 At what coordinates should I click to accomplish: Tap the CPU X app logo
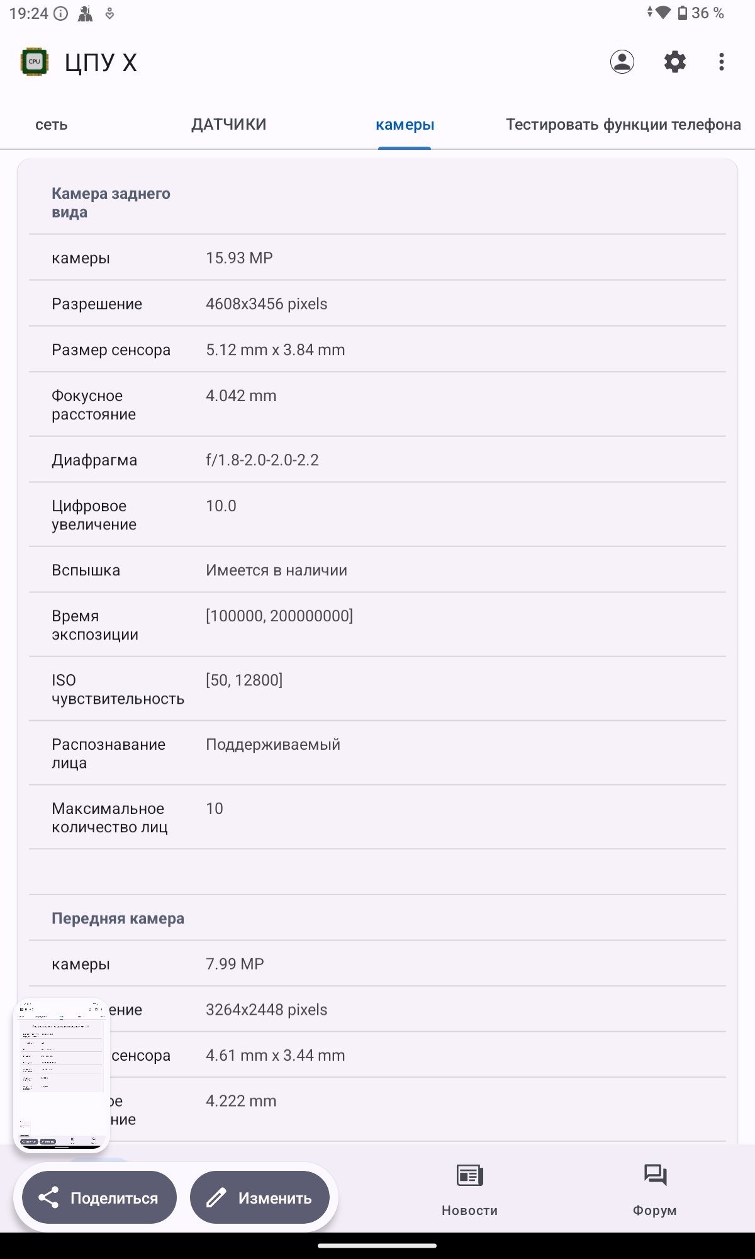[x=35, y=62]
